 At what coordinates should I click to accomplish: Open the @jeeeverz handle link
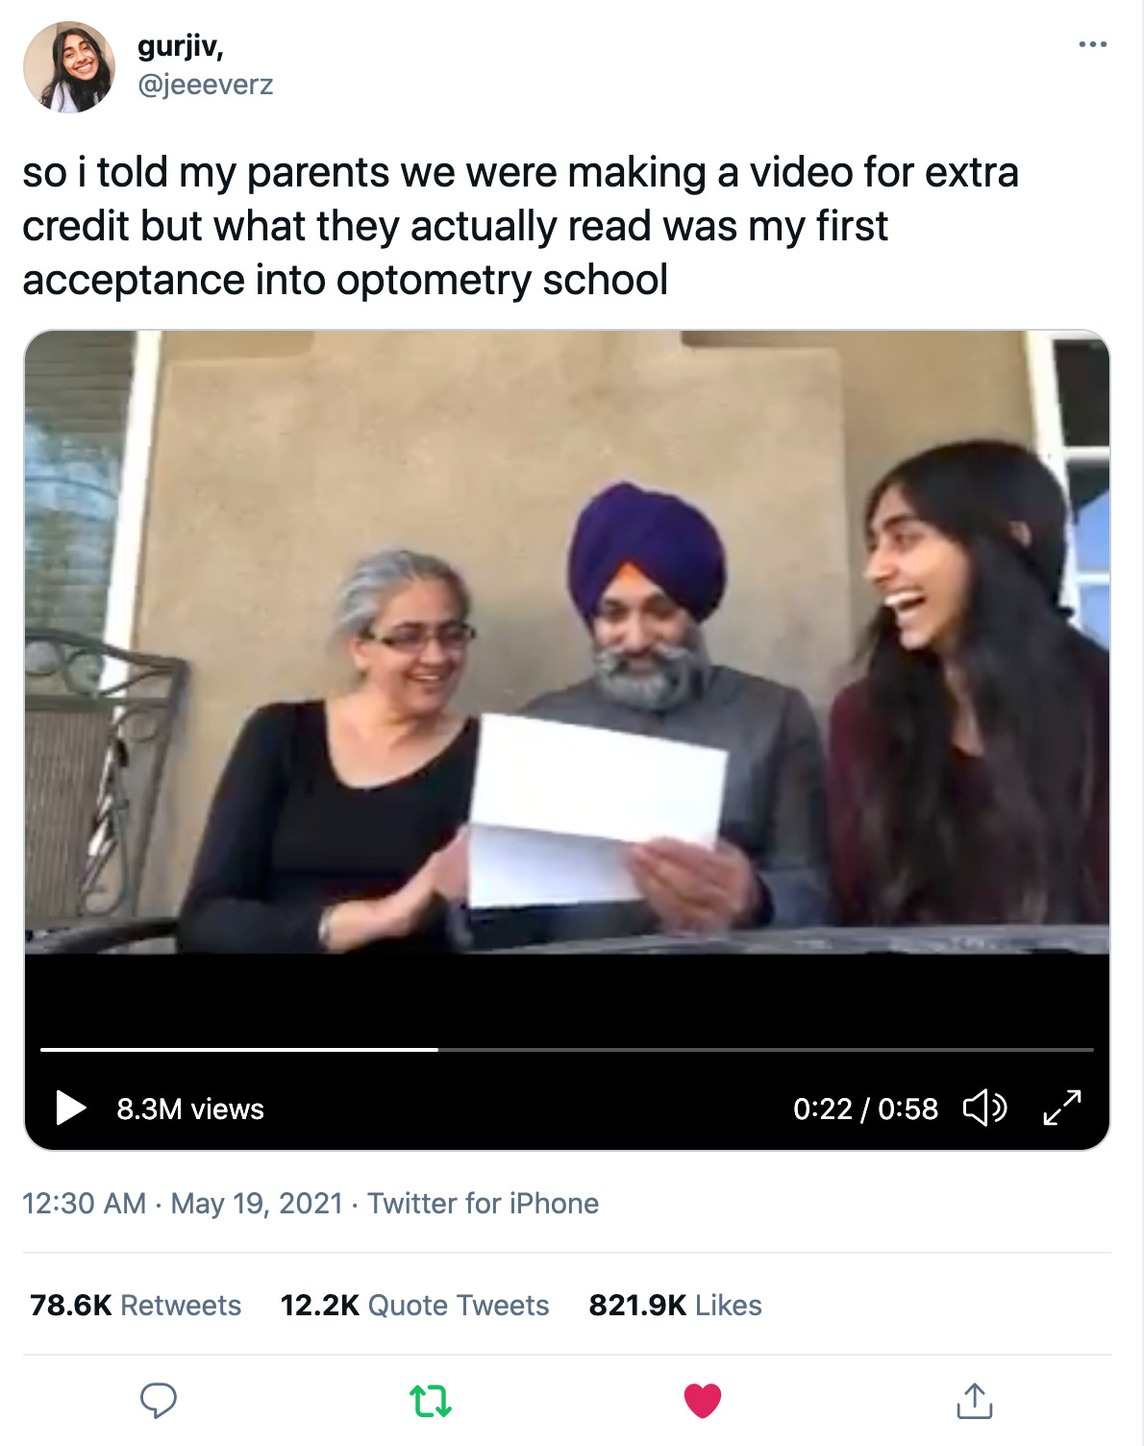206,85
